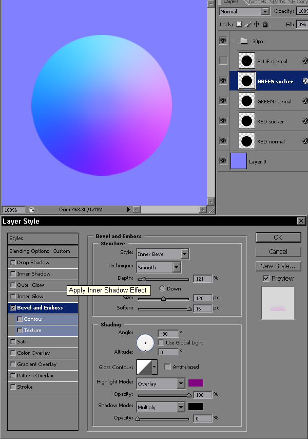308x439 pixels.
Task: Open the bevel Style dropdown
Action: (185, 253)
